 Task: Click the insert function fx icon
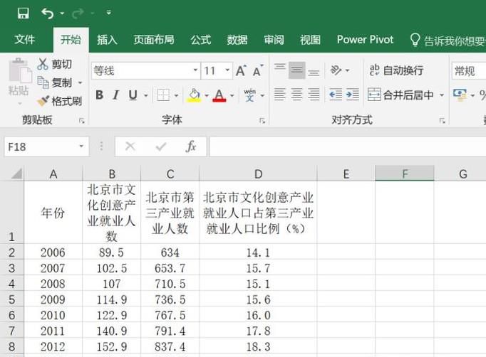[191, 146]
